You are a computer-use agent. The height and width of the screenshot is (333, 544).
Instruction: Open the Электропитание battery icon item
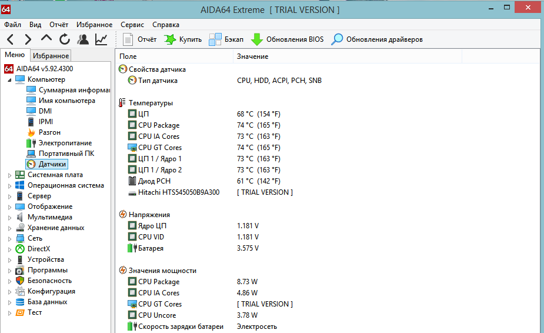[31, 143]
